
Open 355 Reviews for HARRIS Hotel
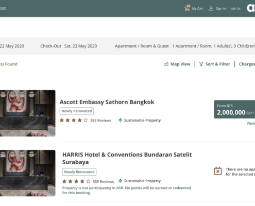tap(103, 181)
